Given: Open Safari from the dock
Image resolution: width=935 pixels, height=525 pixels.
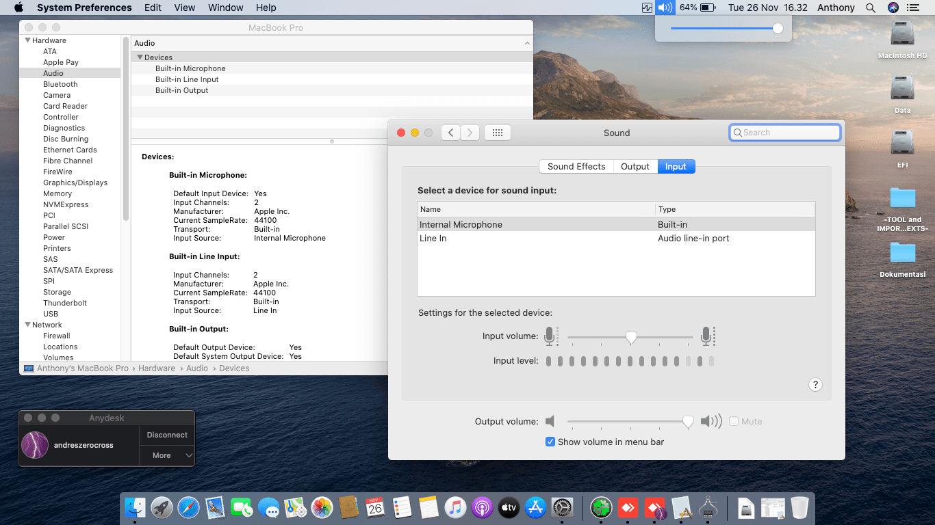Looking at the screenshot, I should [188, 508].
